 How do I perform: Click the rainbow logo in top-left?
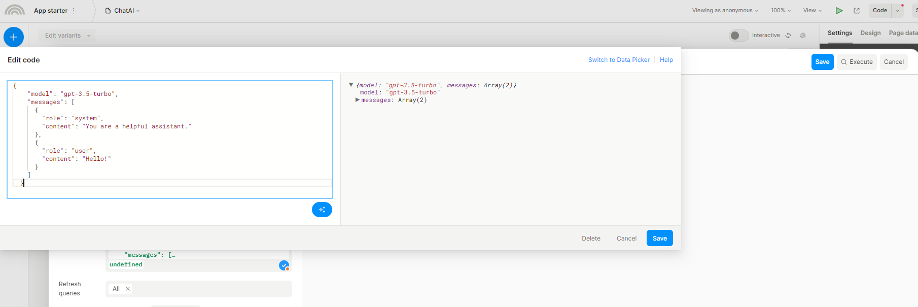point(15,11)
